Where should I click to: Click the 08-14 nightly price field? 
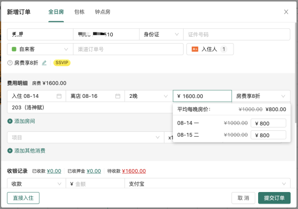coord(268,123)
